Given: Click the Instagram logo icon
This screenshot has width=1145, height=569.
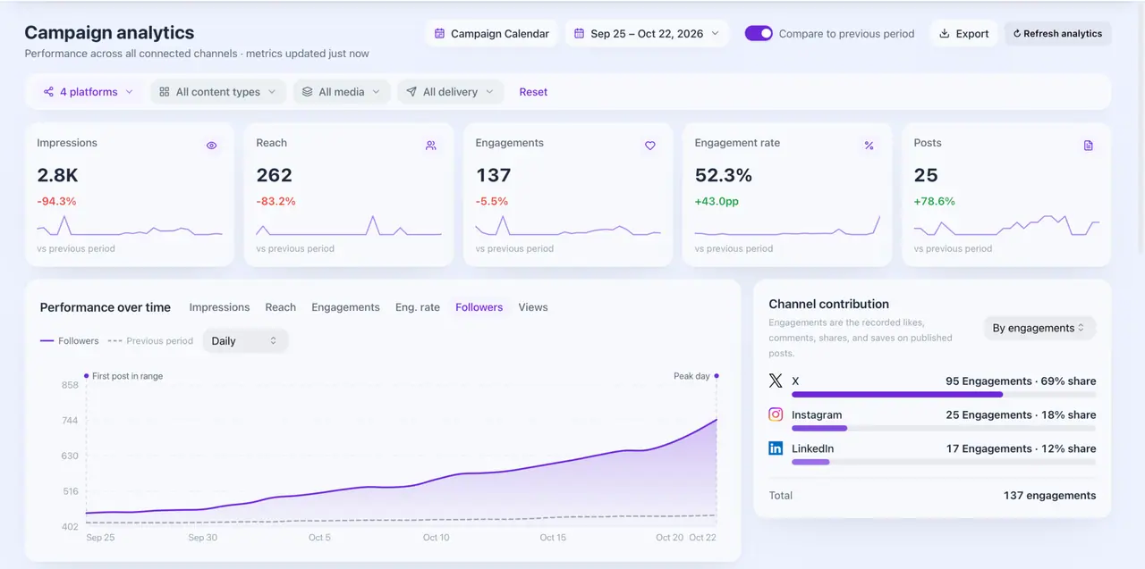Looking at the screenshot, I should (776, 414).
